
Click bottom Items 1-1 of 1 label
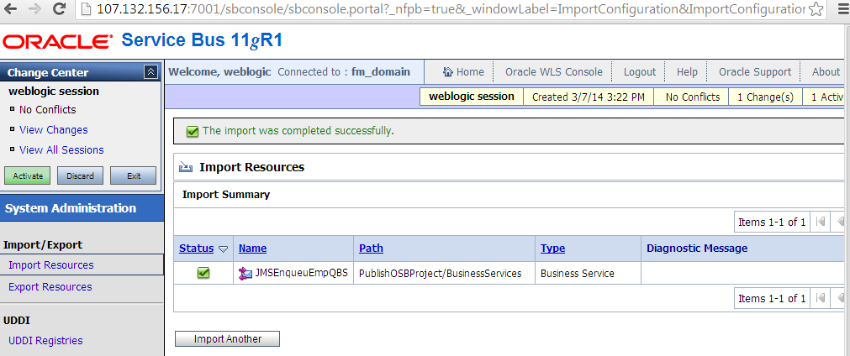click(x=772, y=299)
